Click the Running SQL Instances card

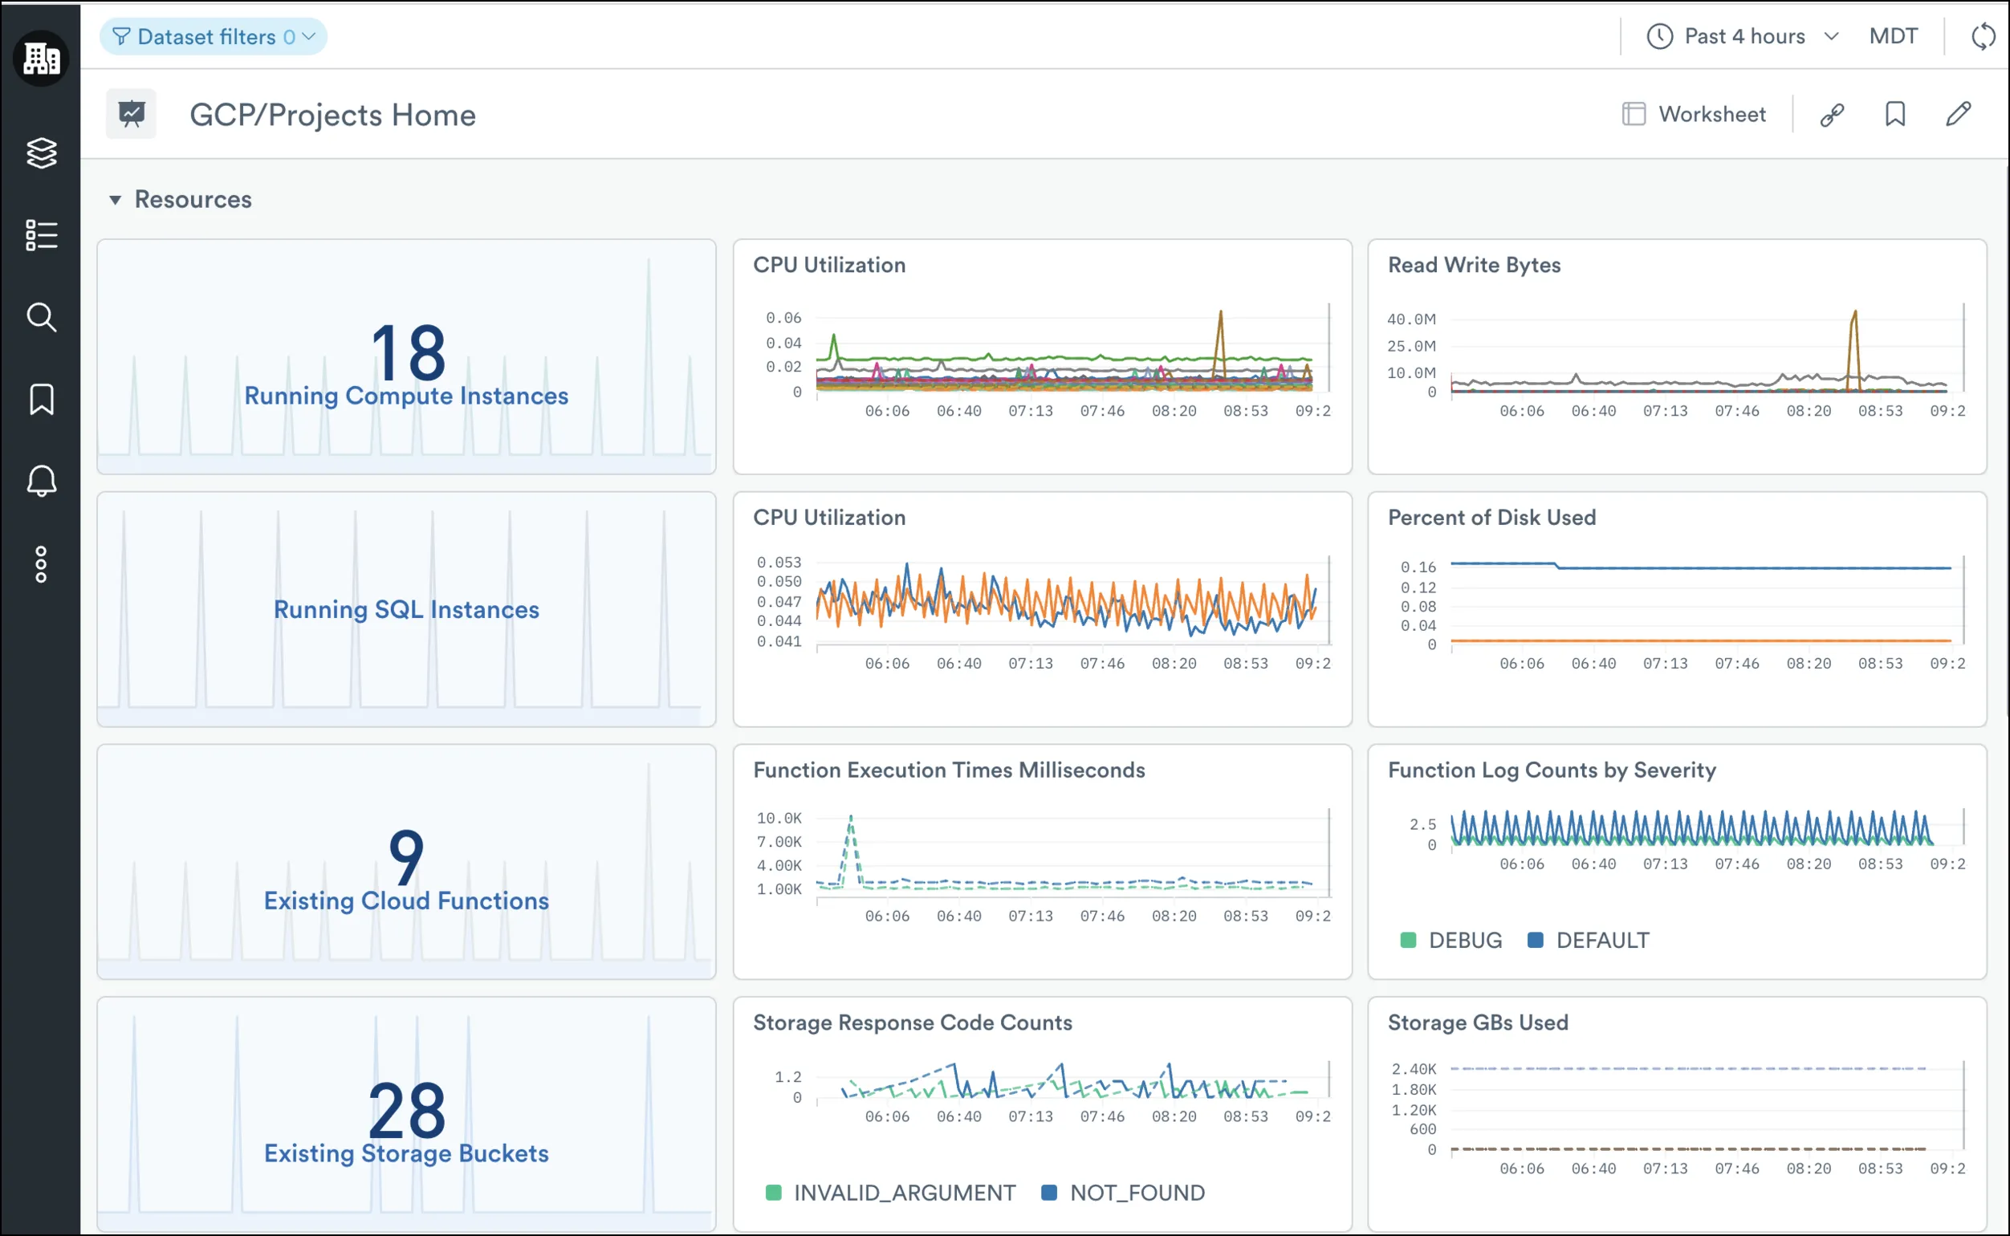point(406,609)
